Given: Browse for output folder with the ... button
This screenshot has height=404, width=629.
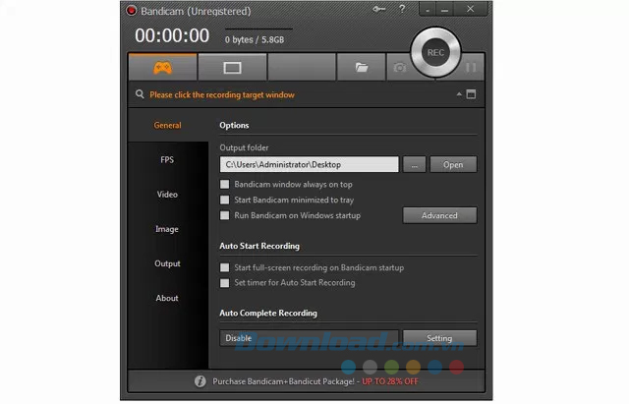Looking at the screenshot, I should click(415, 164).
